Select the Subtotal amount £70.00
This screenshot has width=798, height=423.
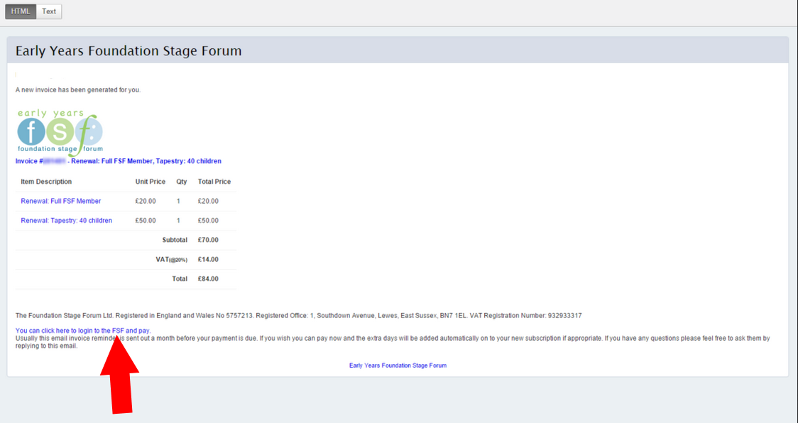tap(208, 240)
